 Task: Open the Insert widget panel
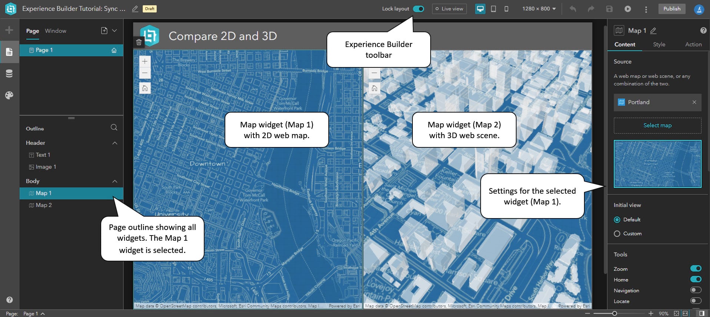click(9, 30)
